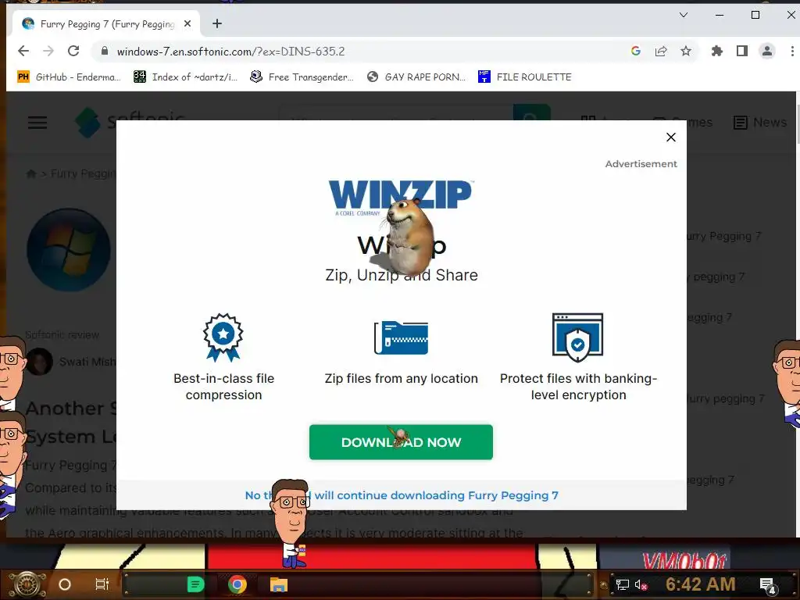The height and width of the screenshot is (600, 800).
Task: Open the green chat app on the taskbar
Action: pos(195,584)
